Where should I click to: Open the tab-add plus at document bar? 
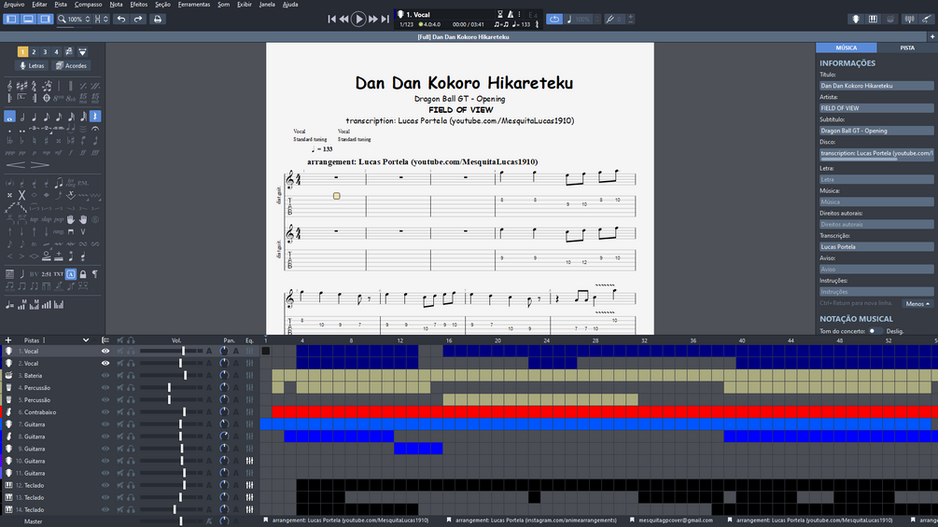click(x=932, y=36)
